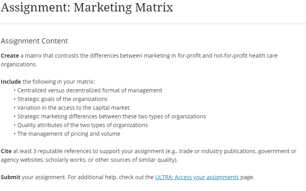Click the following in your matrix text
The height and width of the screenshot is (191, 306).
click(59, 82)
